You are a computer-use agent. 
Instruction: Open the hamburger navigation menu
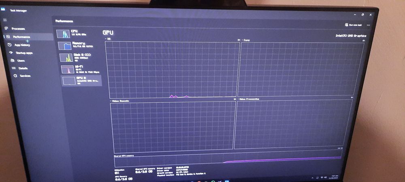[5, 20]
